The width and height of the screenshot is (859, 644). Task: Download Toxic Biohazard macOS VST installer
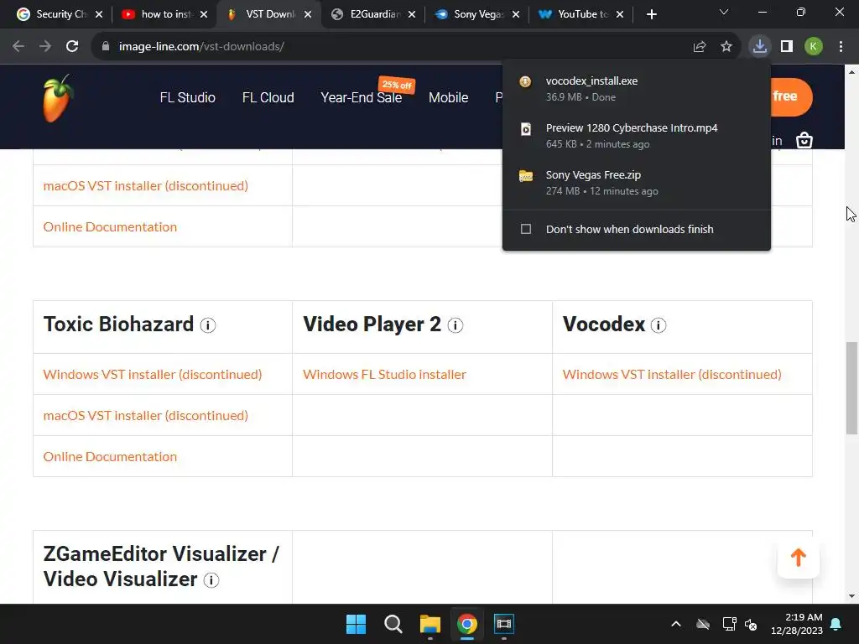click(x=146, y=416)
